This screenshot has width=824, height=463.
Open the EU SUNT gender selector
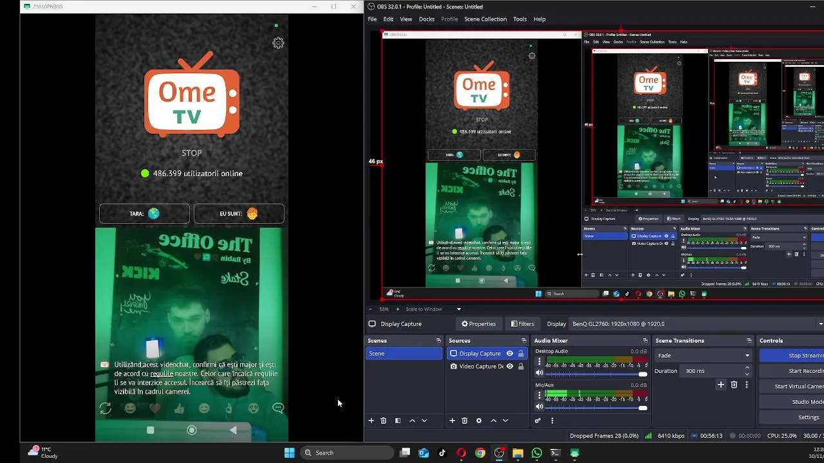239,213
